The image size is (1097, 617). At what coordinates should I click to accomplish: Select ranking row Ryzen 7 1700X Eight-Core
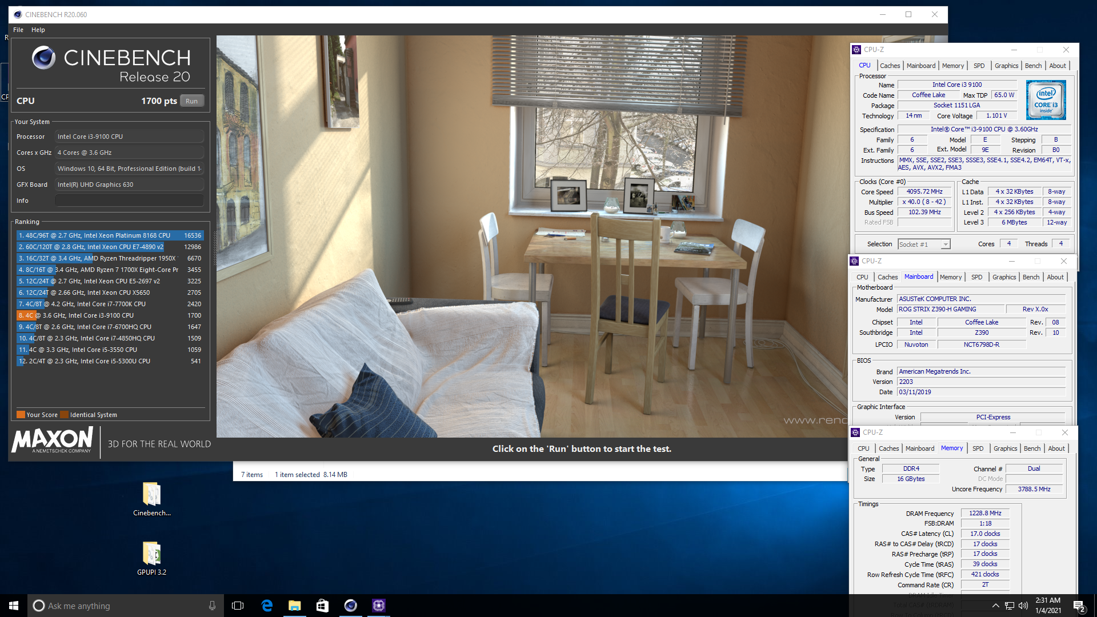click(110, 270)
